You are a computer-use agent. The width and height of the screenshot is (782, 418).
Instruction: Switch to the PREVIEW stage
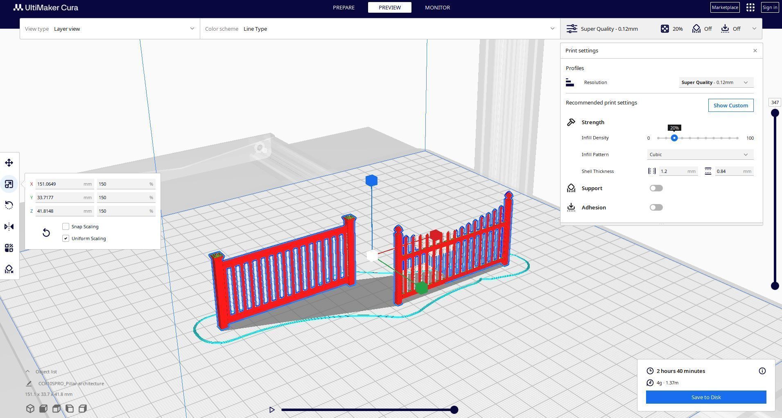pos(390,7)
